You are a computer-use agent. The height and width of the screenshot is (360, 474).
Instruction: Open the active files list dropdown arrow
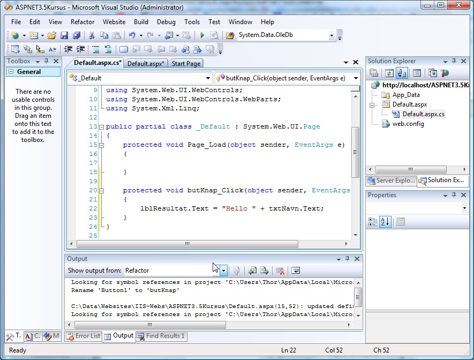tap(346, 62)
